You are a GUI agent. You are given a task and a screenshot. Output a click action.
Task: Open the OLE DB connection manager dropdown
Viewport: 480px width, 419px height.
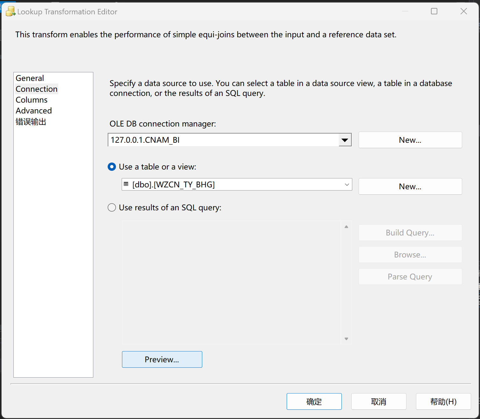345,140
